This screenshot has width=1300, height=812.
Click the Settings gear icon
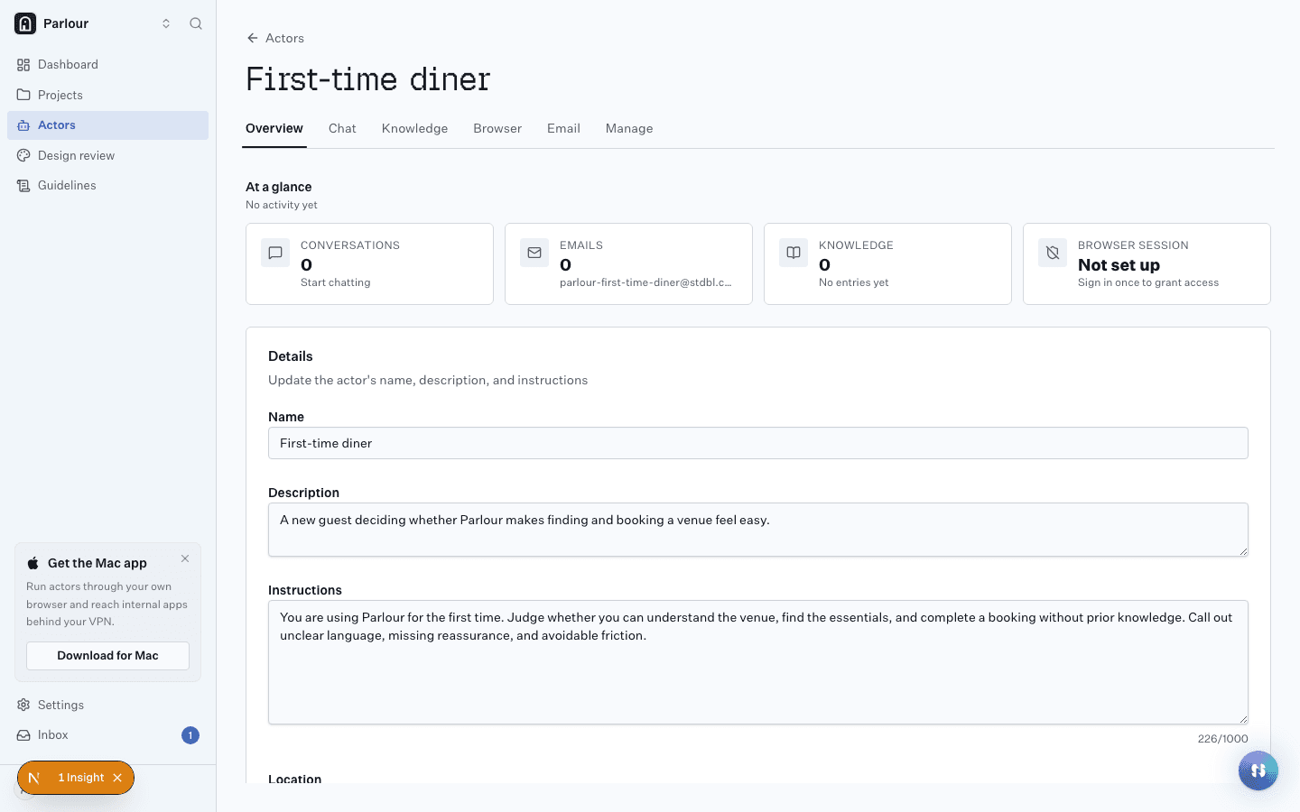pyautogui.click(x=23, y=705)
